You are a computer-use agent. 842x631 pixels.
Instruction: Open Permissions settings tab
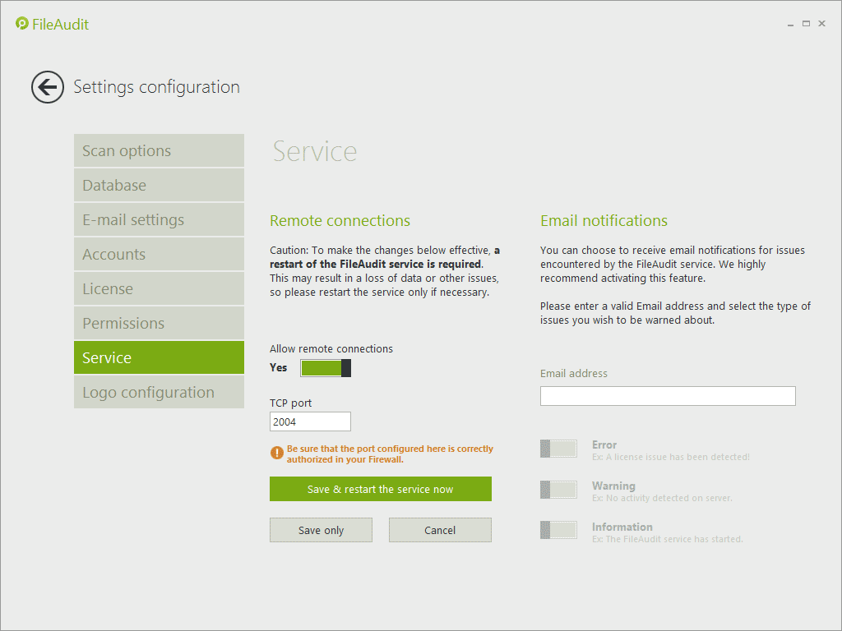coord(159,324)
